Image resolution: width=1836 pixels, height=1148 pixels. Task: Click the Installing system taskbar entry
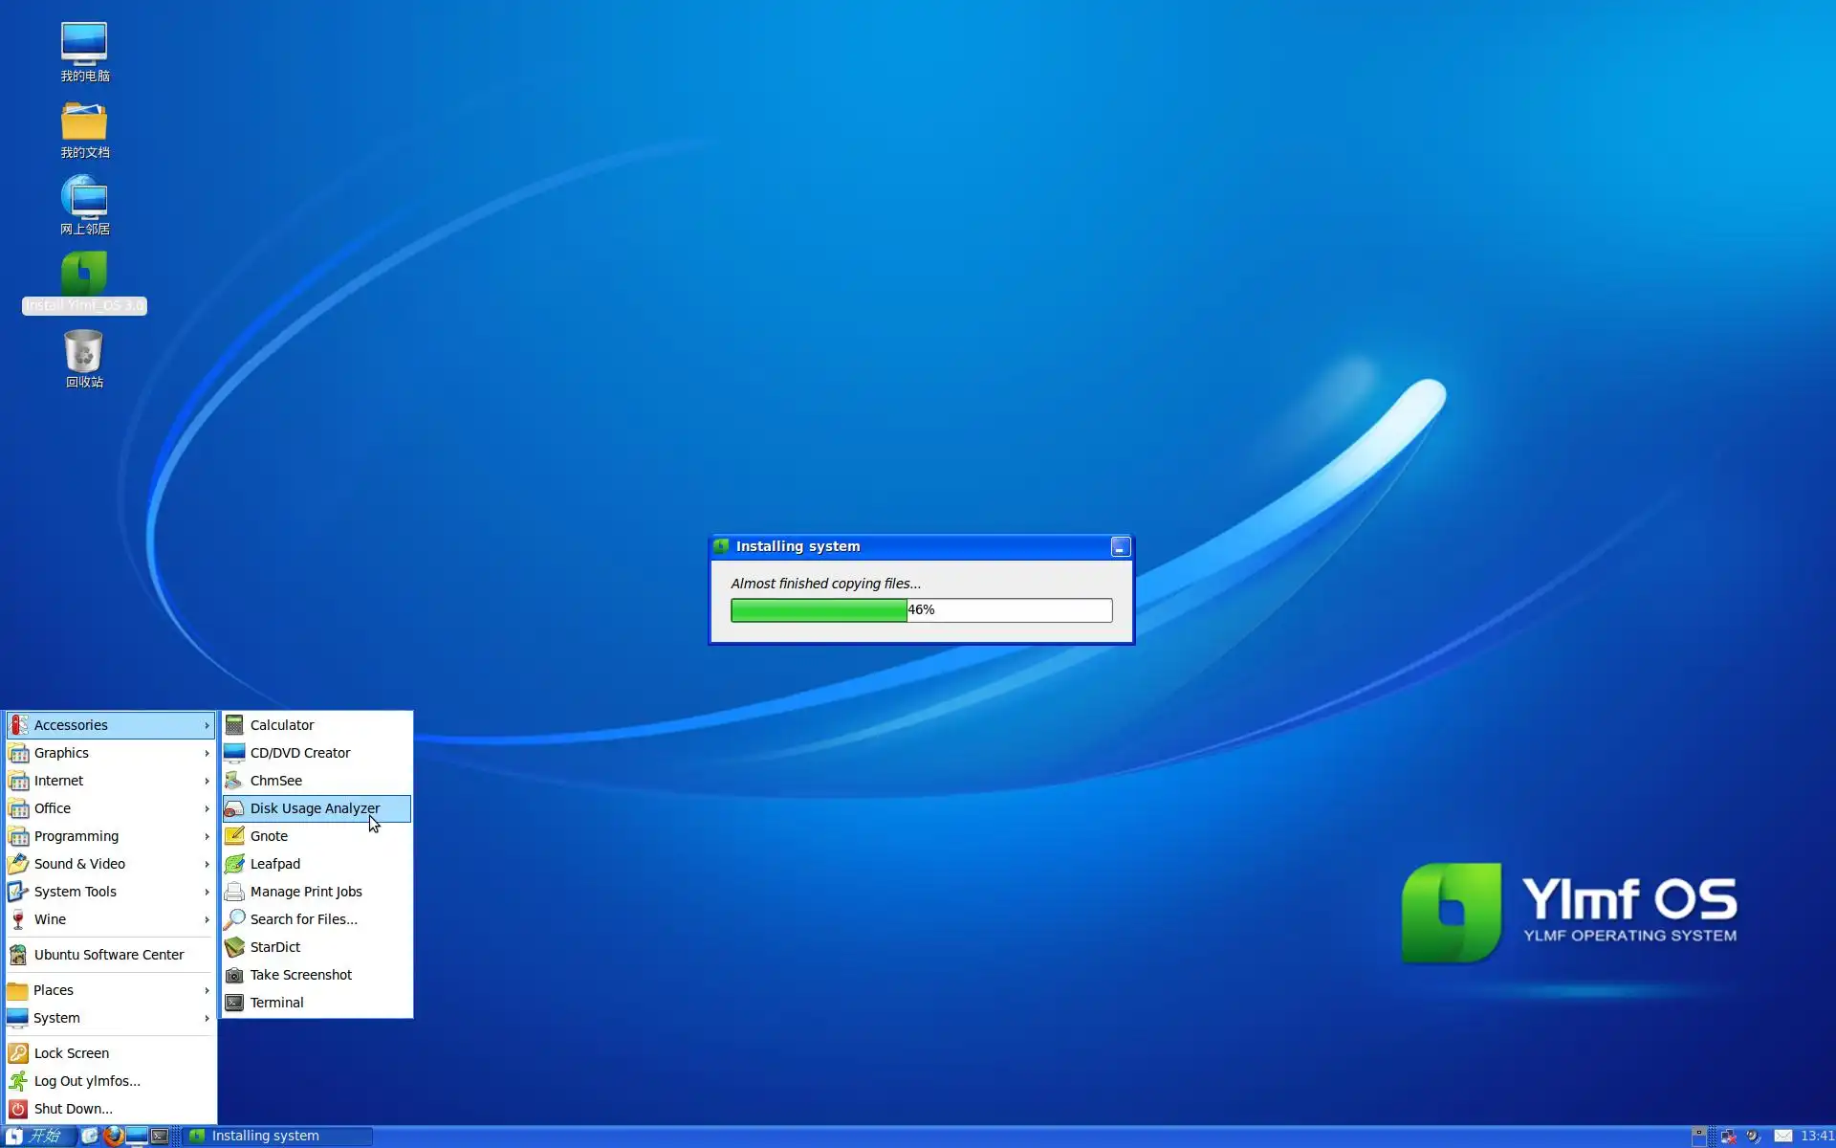point(275,1136)
